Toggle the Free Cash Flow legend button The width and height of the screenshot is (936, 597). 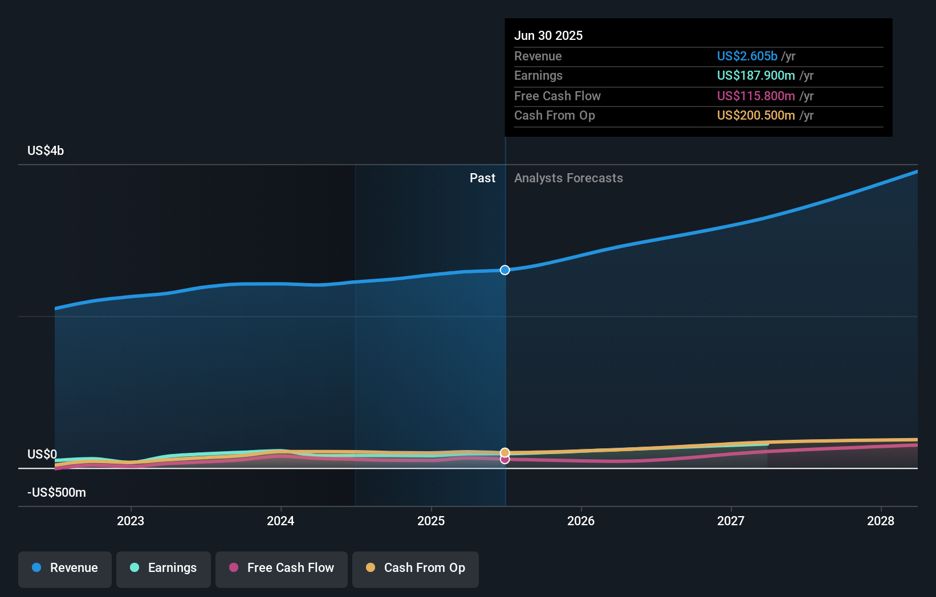pos(282,569)
